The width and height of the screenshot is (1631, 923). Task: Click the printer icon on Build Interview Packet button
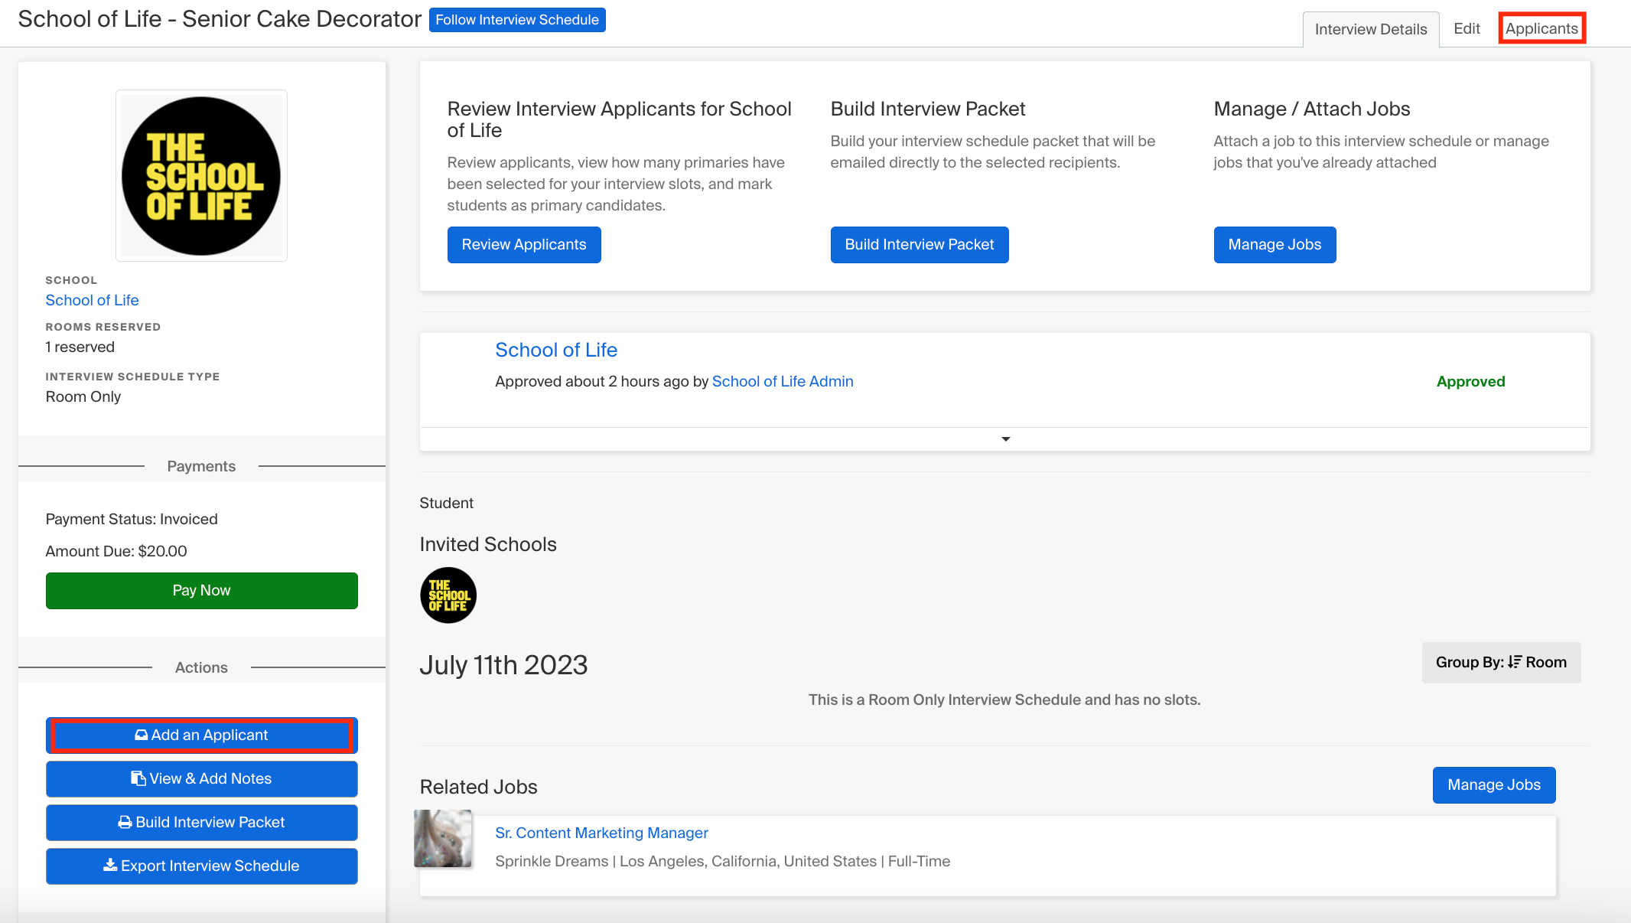point(125,822)
